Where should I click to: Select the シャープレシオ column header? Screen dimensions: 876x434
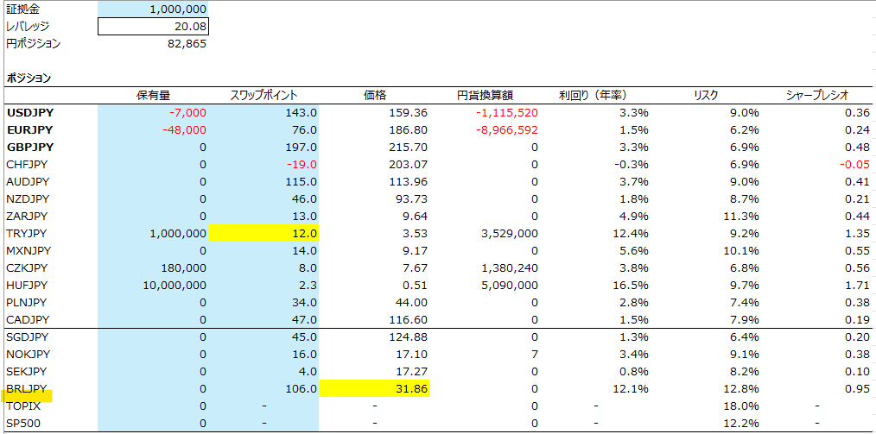(x=816, y=95)
